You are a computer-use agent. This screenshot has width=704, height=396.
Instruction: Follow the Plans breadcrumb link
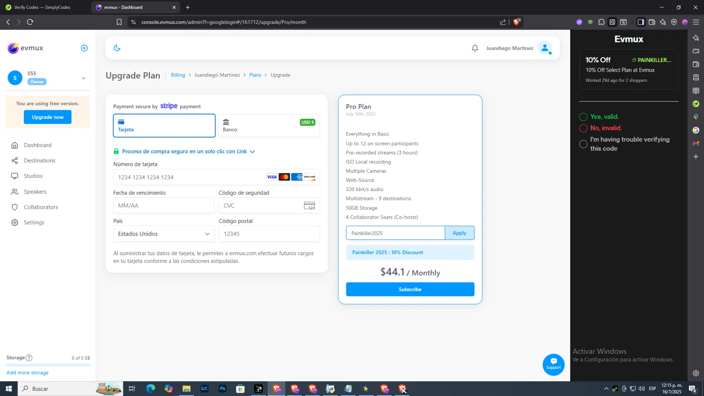255,75
